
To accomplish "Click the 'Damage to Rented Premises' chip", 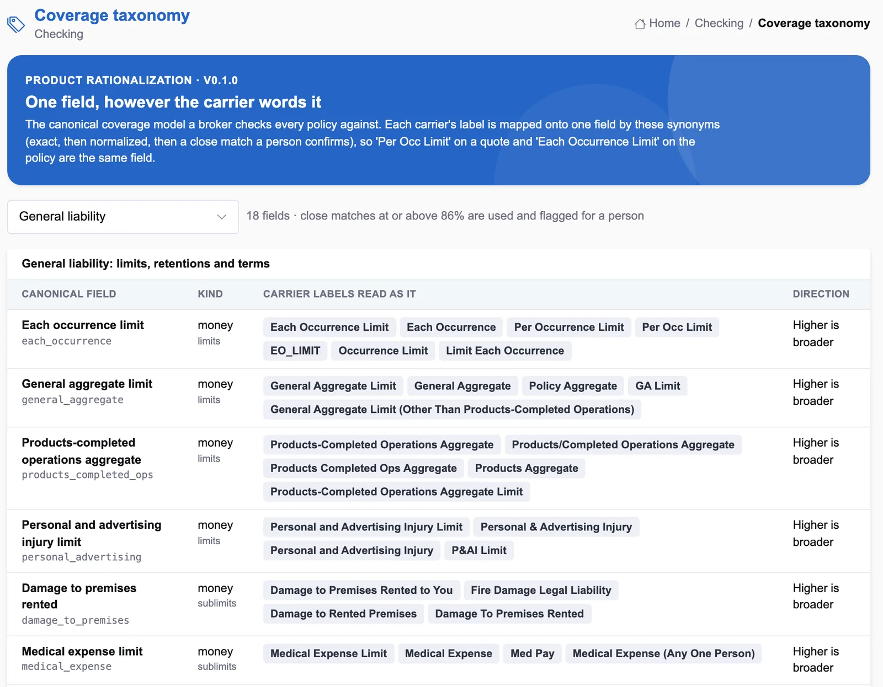I will 343,614.
